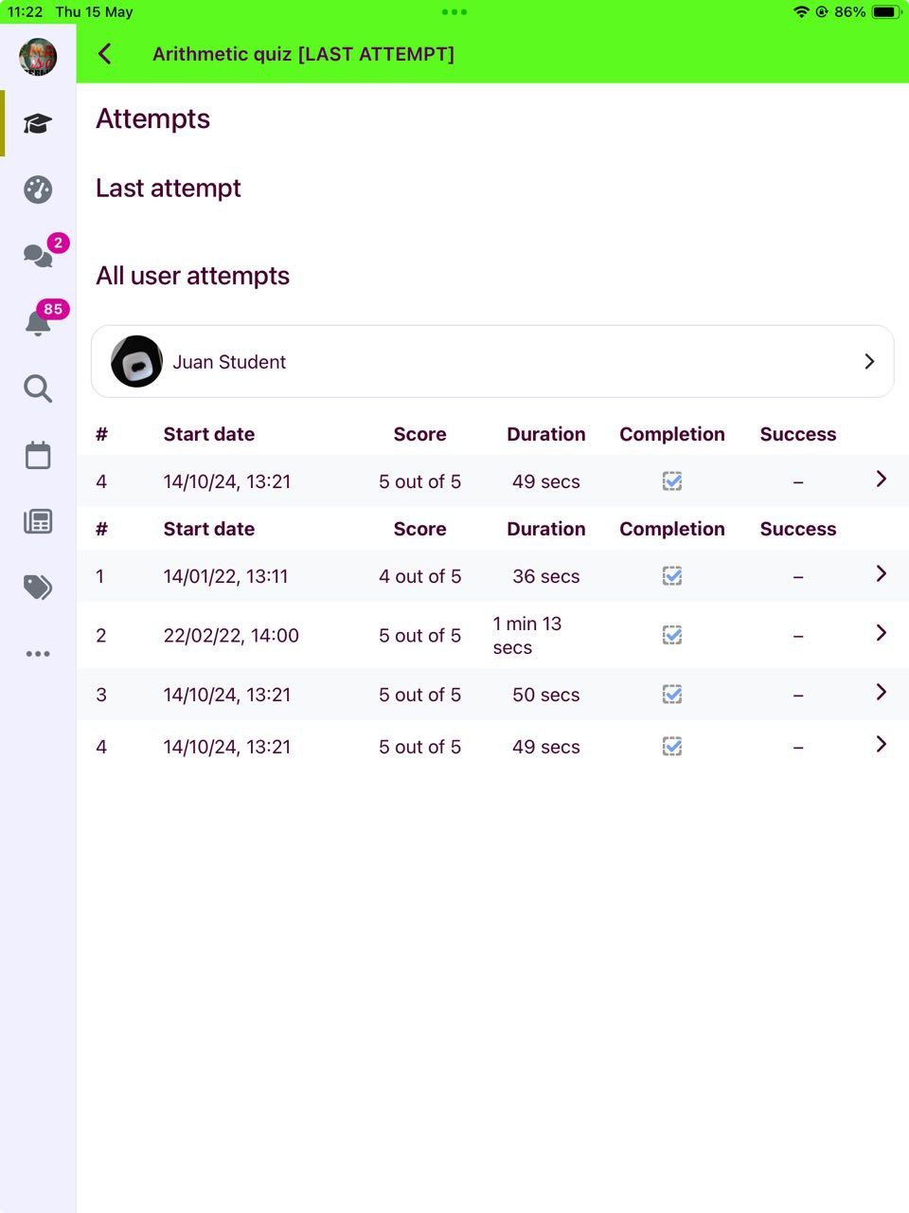Tap the three dots multitasking indicator
The image size is (909, 1213).
pos(454,12)
